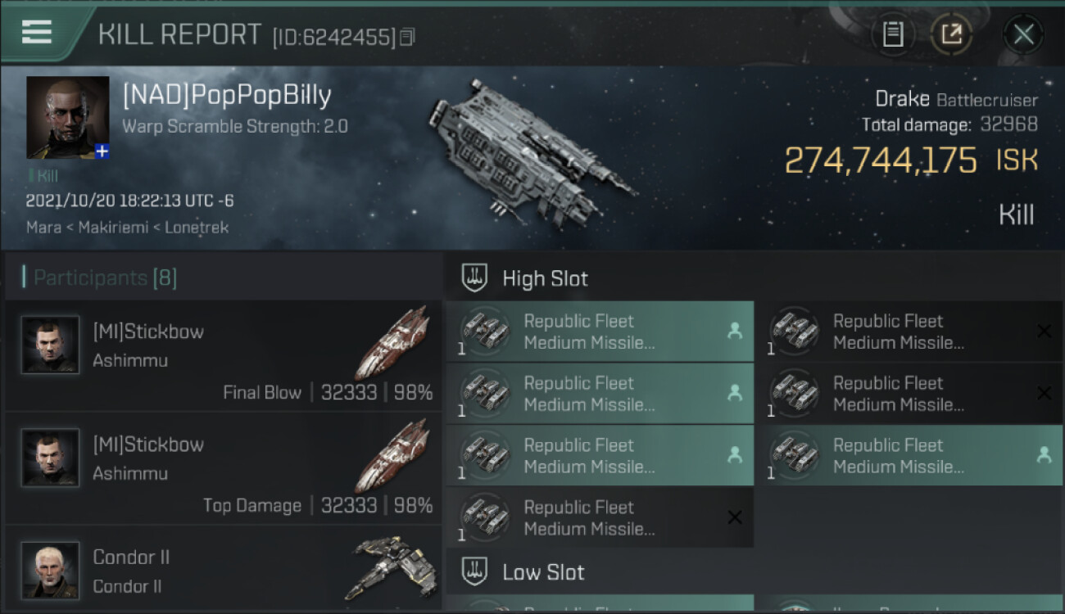1065x614 pixels.
Task: Click X mark on top-right missile module
Action: pyautogui.click(x=1044, y=332)
